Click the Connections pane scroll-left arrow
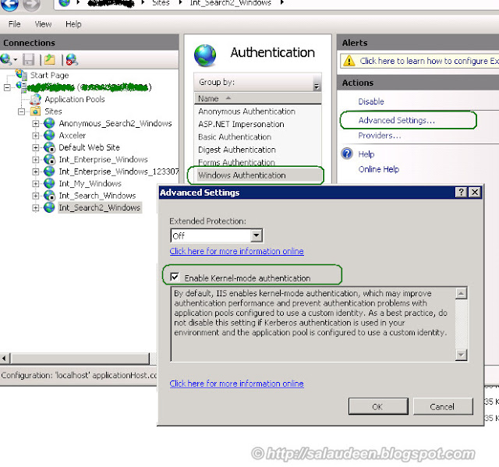499x467 pixels. pos(5,359)
